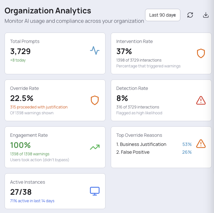Click the green trending arrow in Engagement Rate
Screen dimensions: 214x213
[95, 147]
